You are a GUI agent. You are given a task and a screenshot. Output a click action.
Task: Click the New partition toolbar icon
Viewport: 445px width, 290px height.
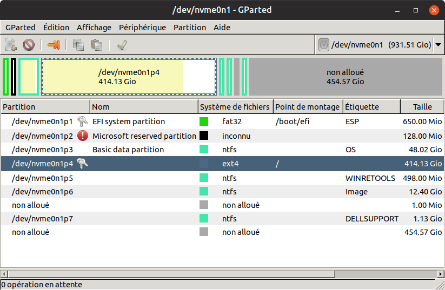11,45
